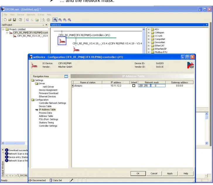
Task: Toggle the Inherit checkbox for cifxrepns
Action: click(134, 86)
